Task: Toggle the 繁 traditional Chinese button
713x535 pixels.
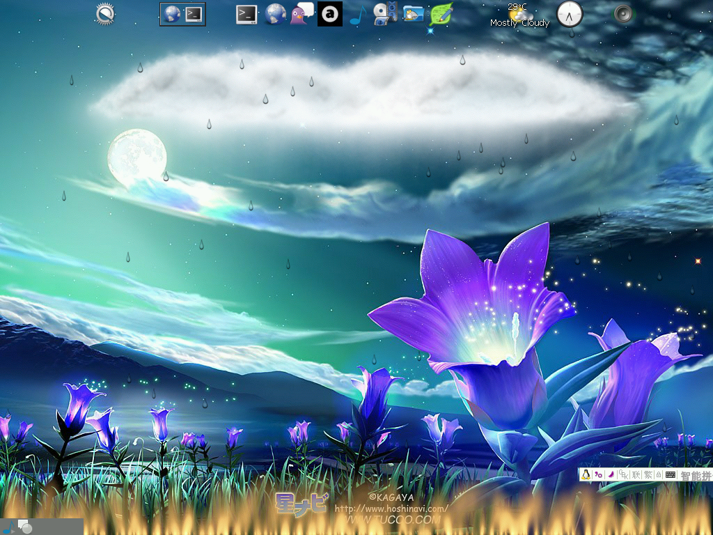Action: (x=648, y=474)
